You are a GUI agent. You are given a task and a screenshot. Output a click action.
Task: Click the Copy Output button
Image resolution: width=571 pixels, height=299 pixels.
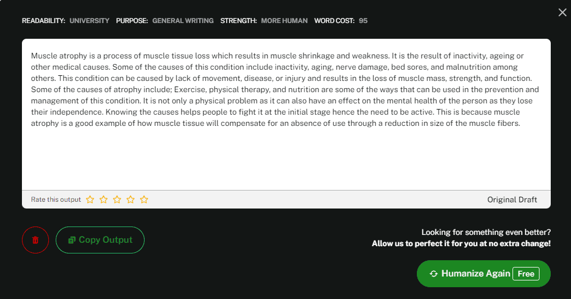click(x=100, y=240)
